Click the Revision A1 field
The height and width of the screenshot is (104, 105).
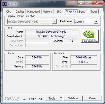(x=71, y=41)
